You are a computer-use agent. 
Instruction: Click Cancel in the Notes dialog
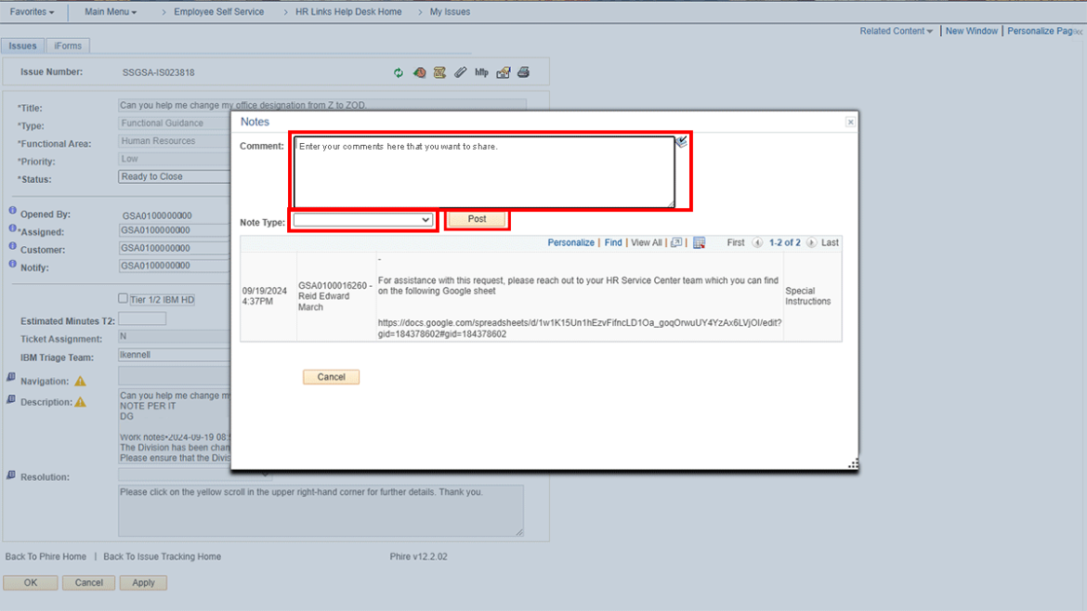pyautogui.click(x=331, y=377)
